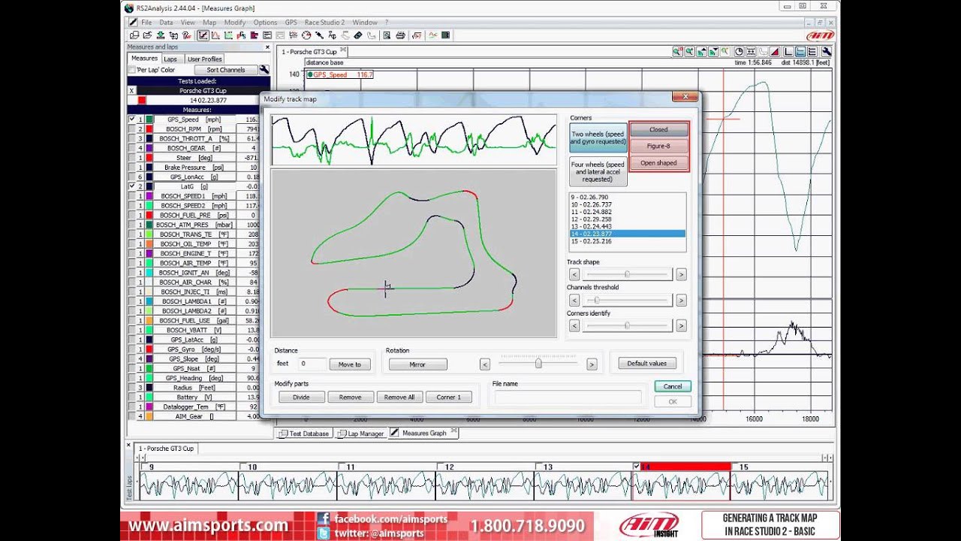Click the horizontal arrows distance-base icon
The height and width of the screenshot is (541, 961).
751,52
